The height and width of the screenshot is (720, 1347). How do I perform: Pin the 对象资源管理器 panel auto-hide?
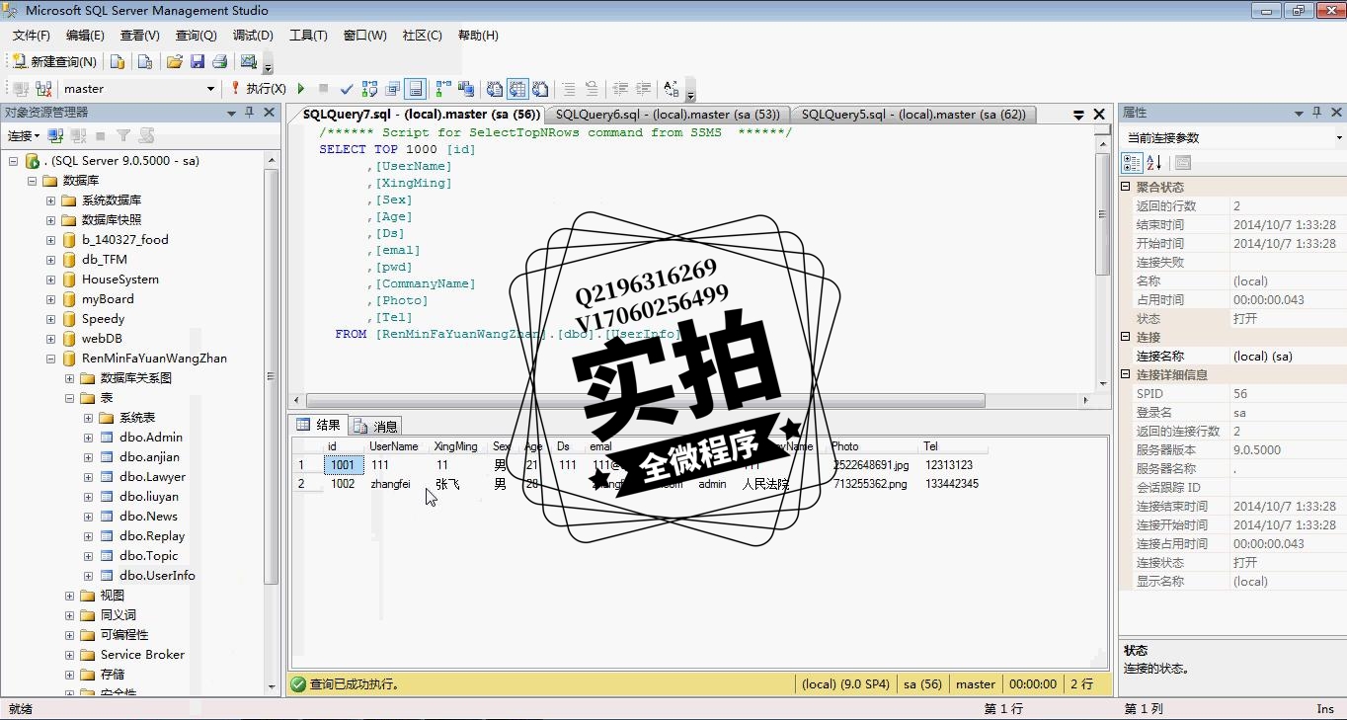click(250, 113)
